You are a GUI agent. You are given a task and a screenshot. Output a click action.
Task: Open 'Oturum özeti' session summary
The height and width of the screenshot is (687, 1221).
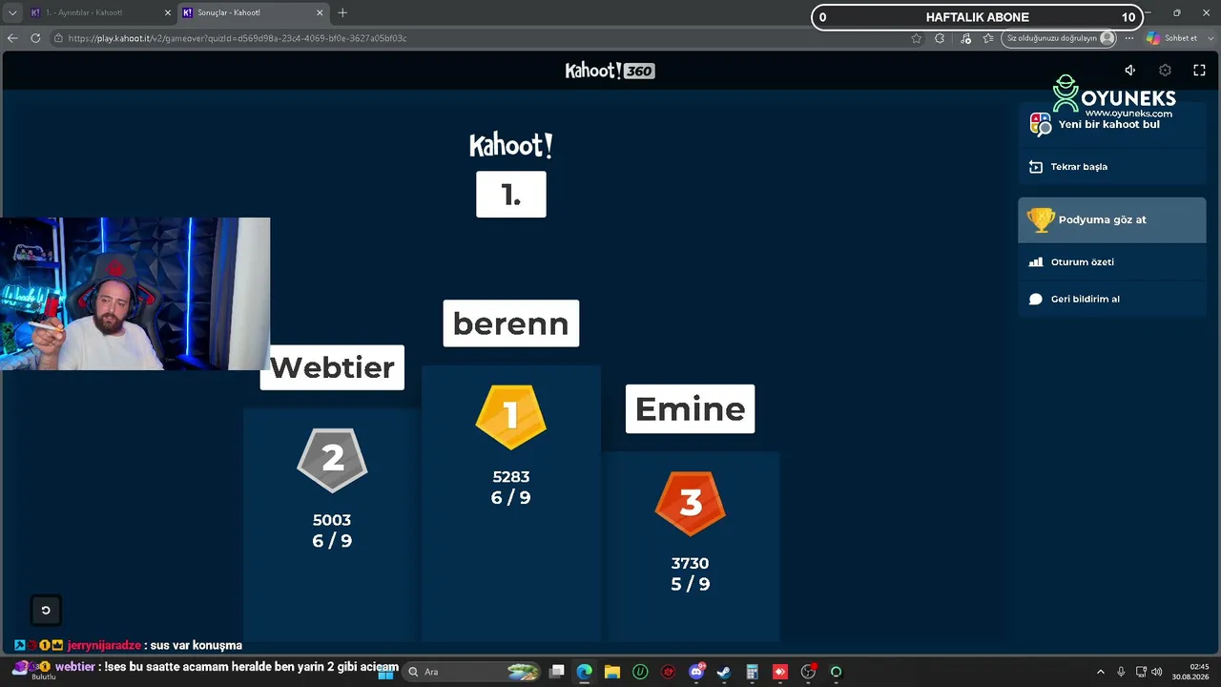click(x=1112, y=261)
